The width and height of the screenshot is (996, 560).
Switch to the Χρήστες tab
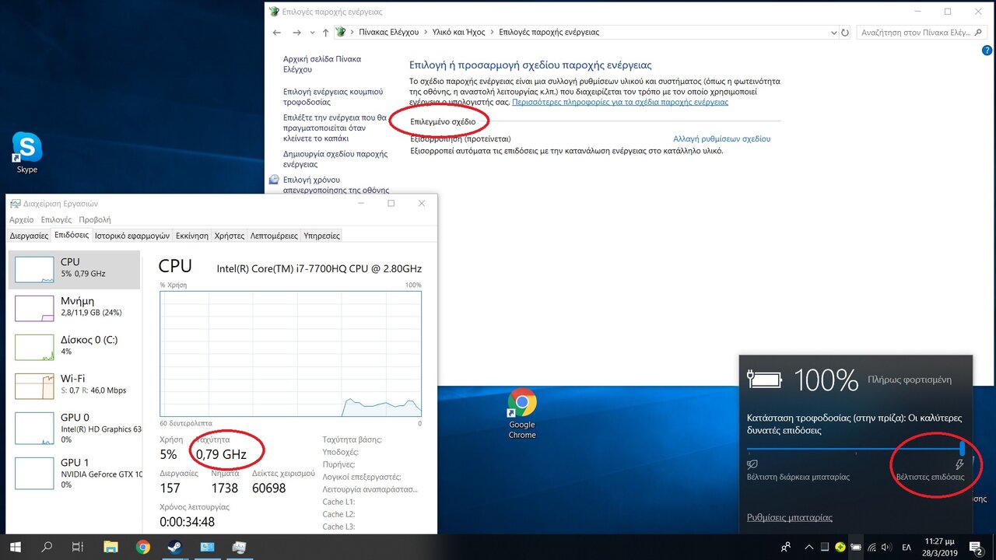tap(230, 236)
